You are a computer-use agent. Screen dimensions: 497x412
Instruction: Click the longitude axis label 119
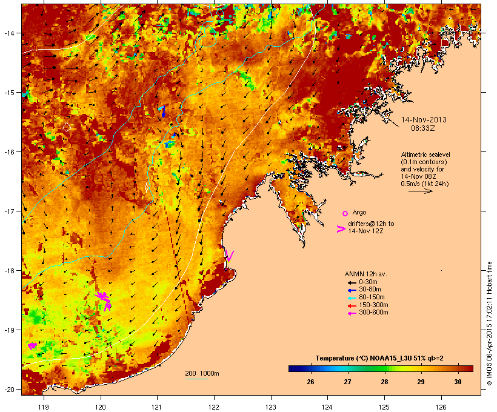(44, 407)
